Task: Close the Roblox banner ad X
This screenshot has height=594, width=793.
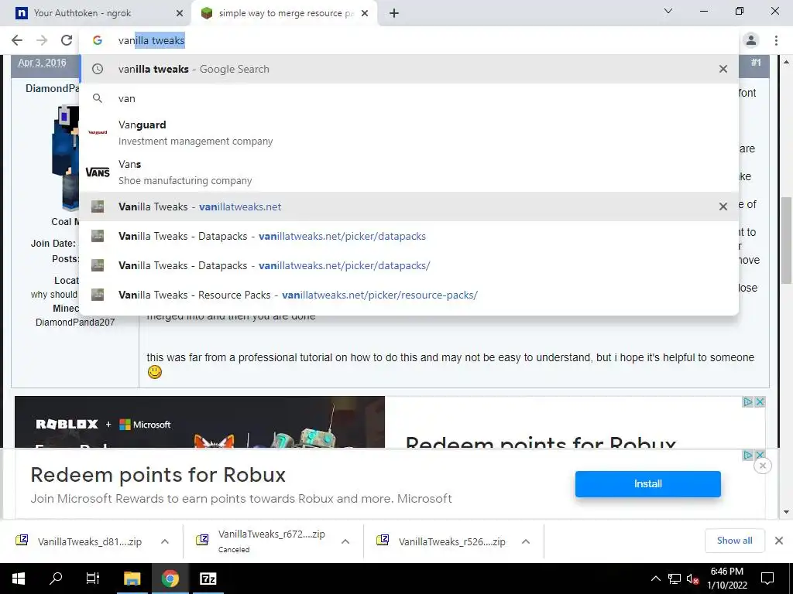Action: 760,402
